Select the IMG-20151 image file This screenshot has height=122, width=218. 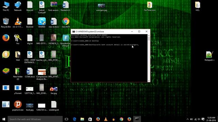42,39
